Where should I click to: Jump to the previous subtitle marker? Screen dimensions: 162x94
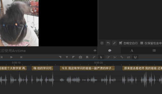pyautogui.click(x=2, y=57)
